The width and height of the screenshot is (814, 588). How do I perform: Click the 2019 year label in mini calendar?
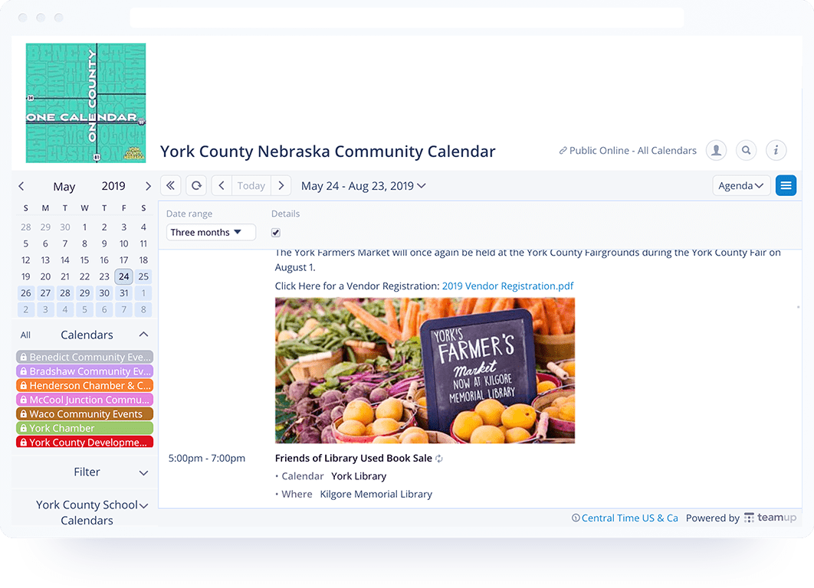(x=113, y=186)
